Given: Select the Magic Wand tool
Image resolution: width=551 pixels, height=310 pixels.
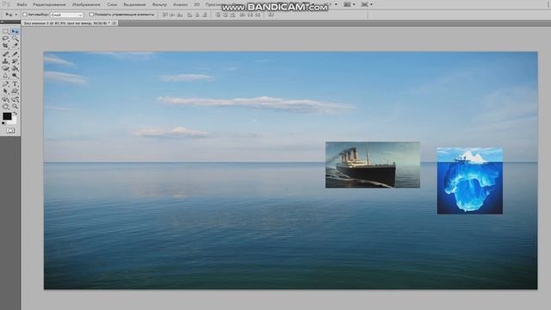Looking at the screenshot, I should (x=15, y=39).
